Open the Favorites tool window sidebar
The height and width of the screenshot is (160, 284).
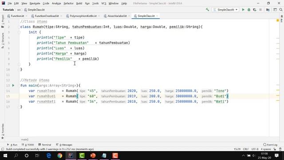(3, 132)
